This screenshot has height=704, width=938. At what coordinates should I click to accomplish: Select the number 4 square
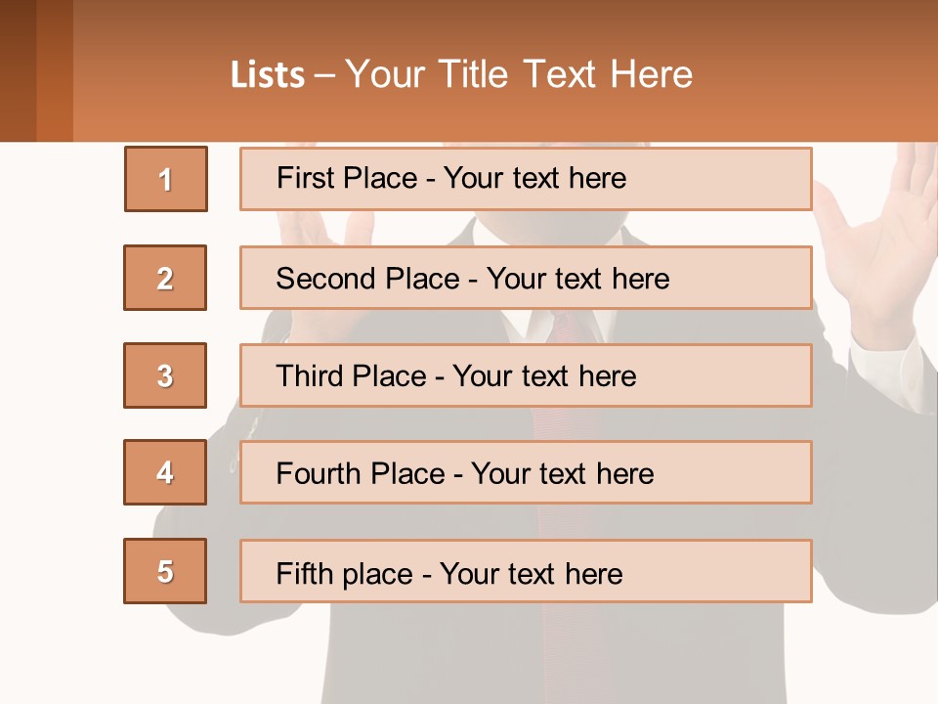[165, 472]
